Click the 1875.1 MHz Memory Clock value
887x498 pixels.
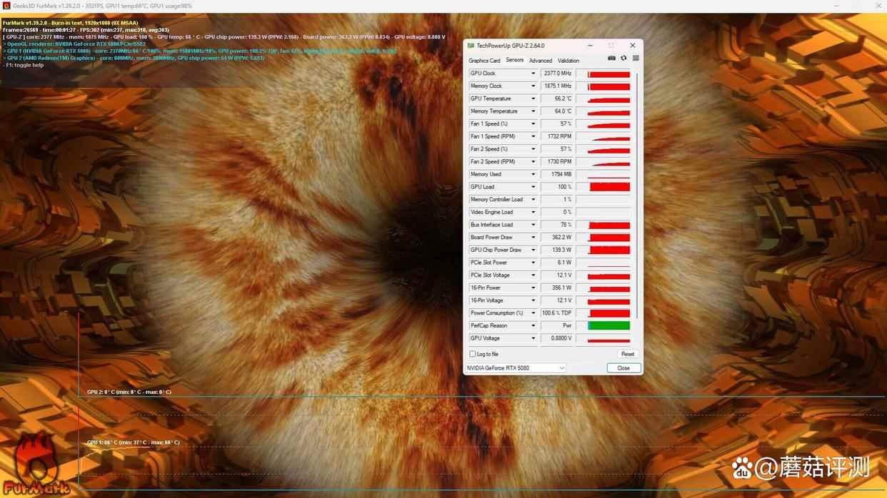coord(557,86)
